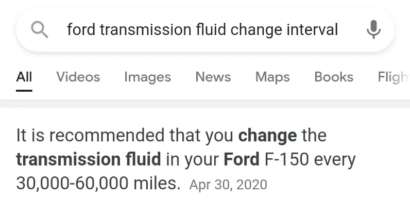Go to the News tab
The image size is (410, 214).
point(213,77)
